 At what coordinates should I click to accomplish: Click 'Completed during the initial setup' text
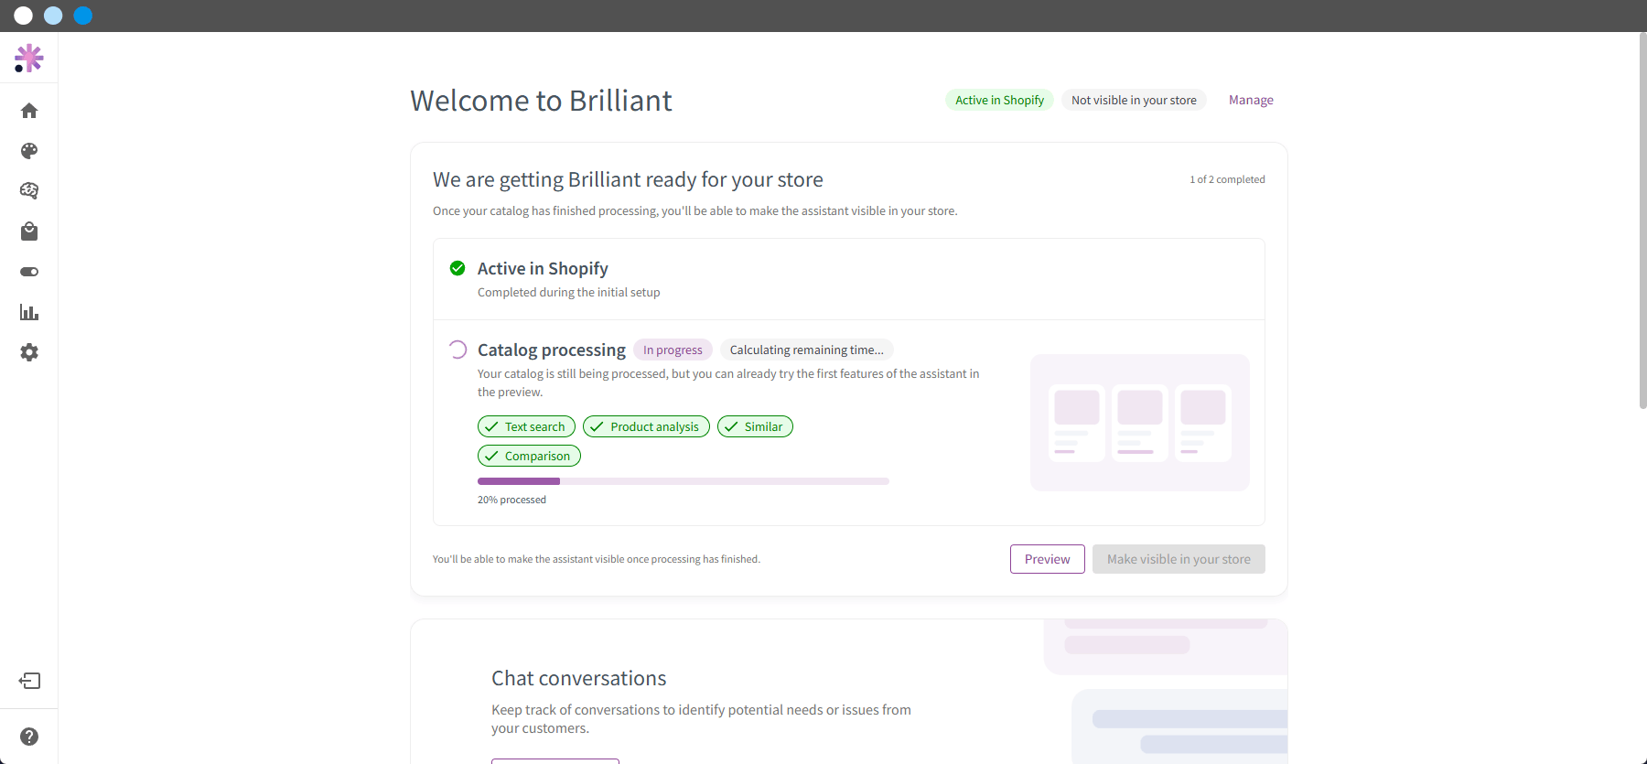(568, 293)
